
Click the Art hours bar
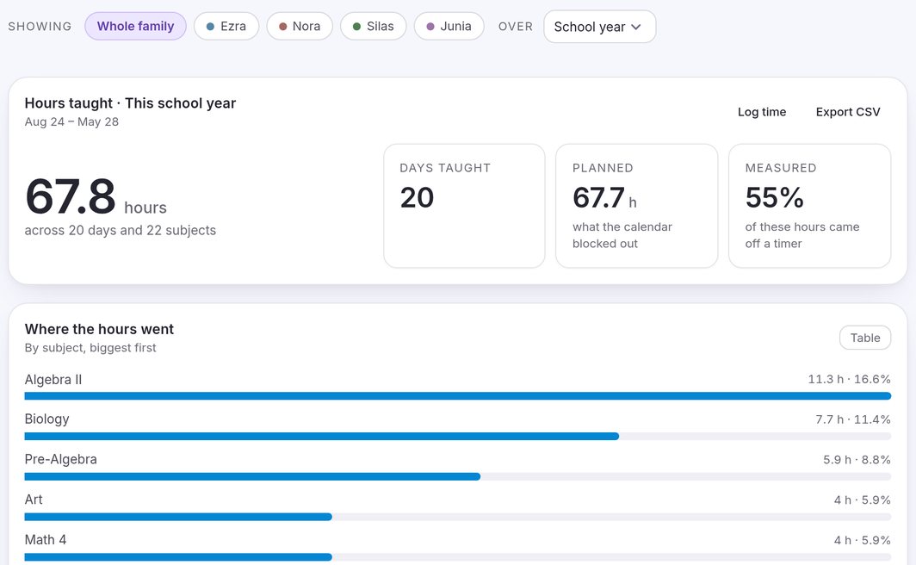[457, 517]
